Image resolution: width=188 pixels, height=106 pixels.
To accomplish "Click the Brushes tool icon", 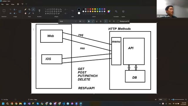I will (39, 11).
